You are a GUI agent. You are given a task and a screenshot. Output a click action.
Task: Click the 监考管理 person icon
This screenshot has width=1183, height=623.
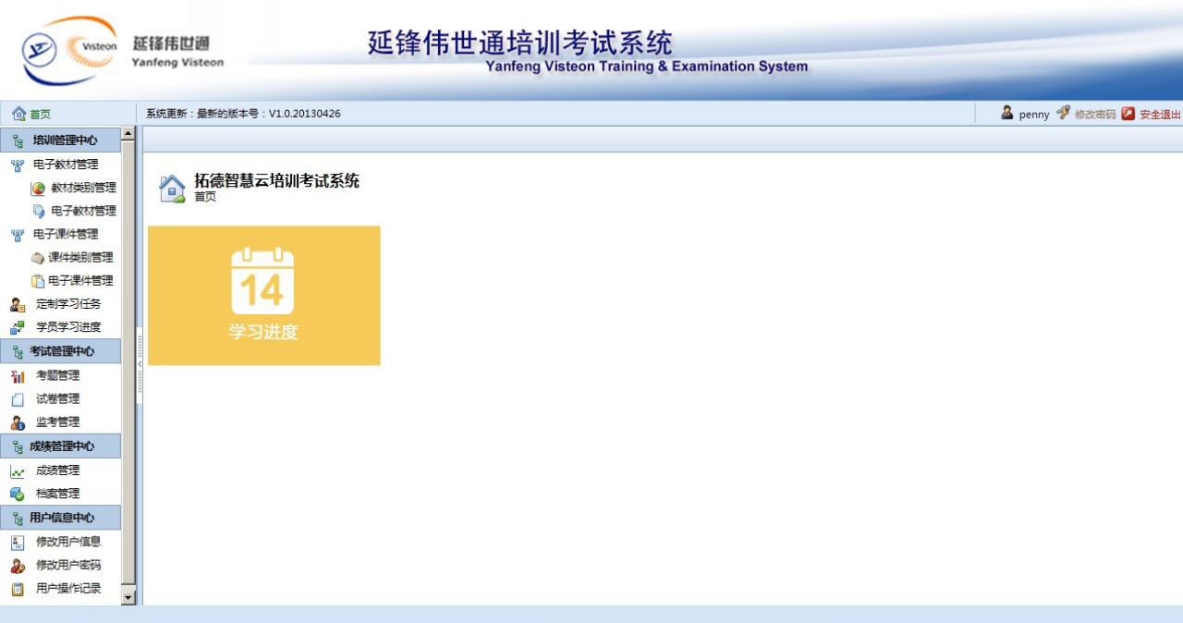[x=18, y=422]
